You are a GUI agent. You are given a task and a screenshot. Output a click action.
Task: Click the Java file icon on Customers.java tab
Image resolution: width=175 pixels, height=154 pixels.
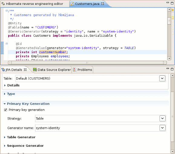(x=72, y=4)
